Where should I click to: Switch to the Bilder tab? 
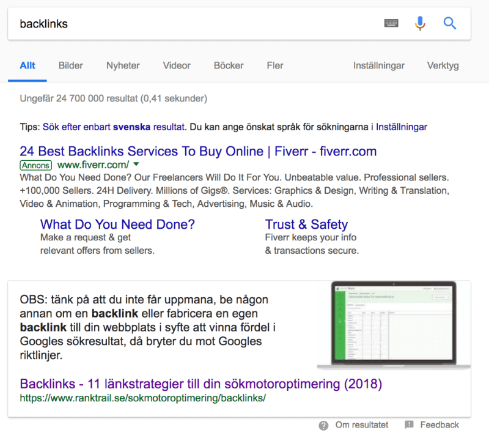point(71,65)
